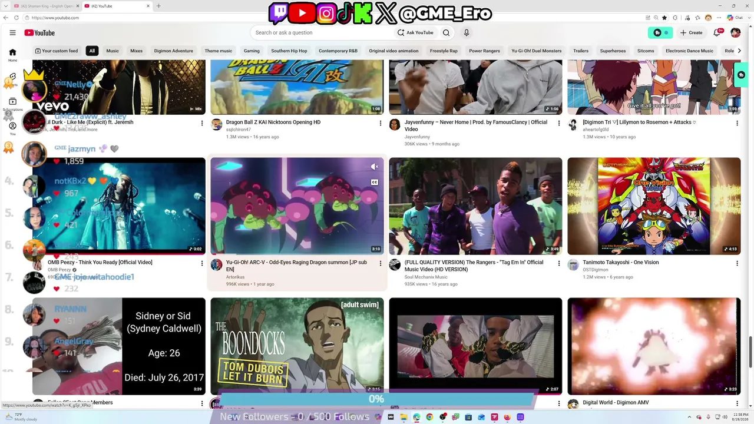
Task: Open File Explorer from the taskbar
Action: (404, 417)
